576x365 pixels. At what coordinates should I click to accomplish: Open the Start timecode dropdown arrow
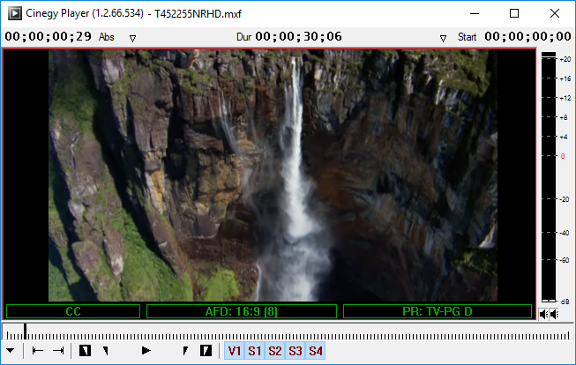[x=443, y=38]
